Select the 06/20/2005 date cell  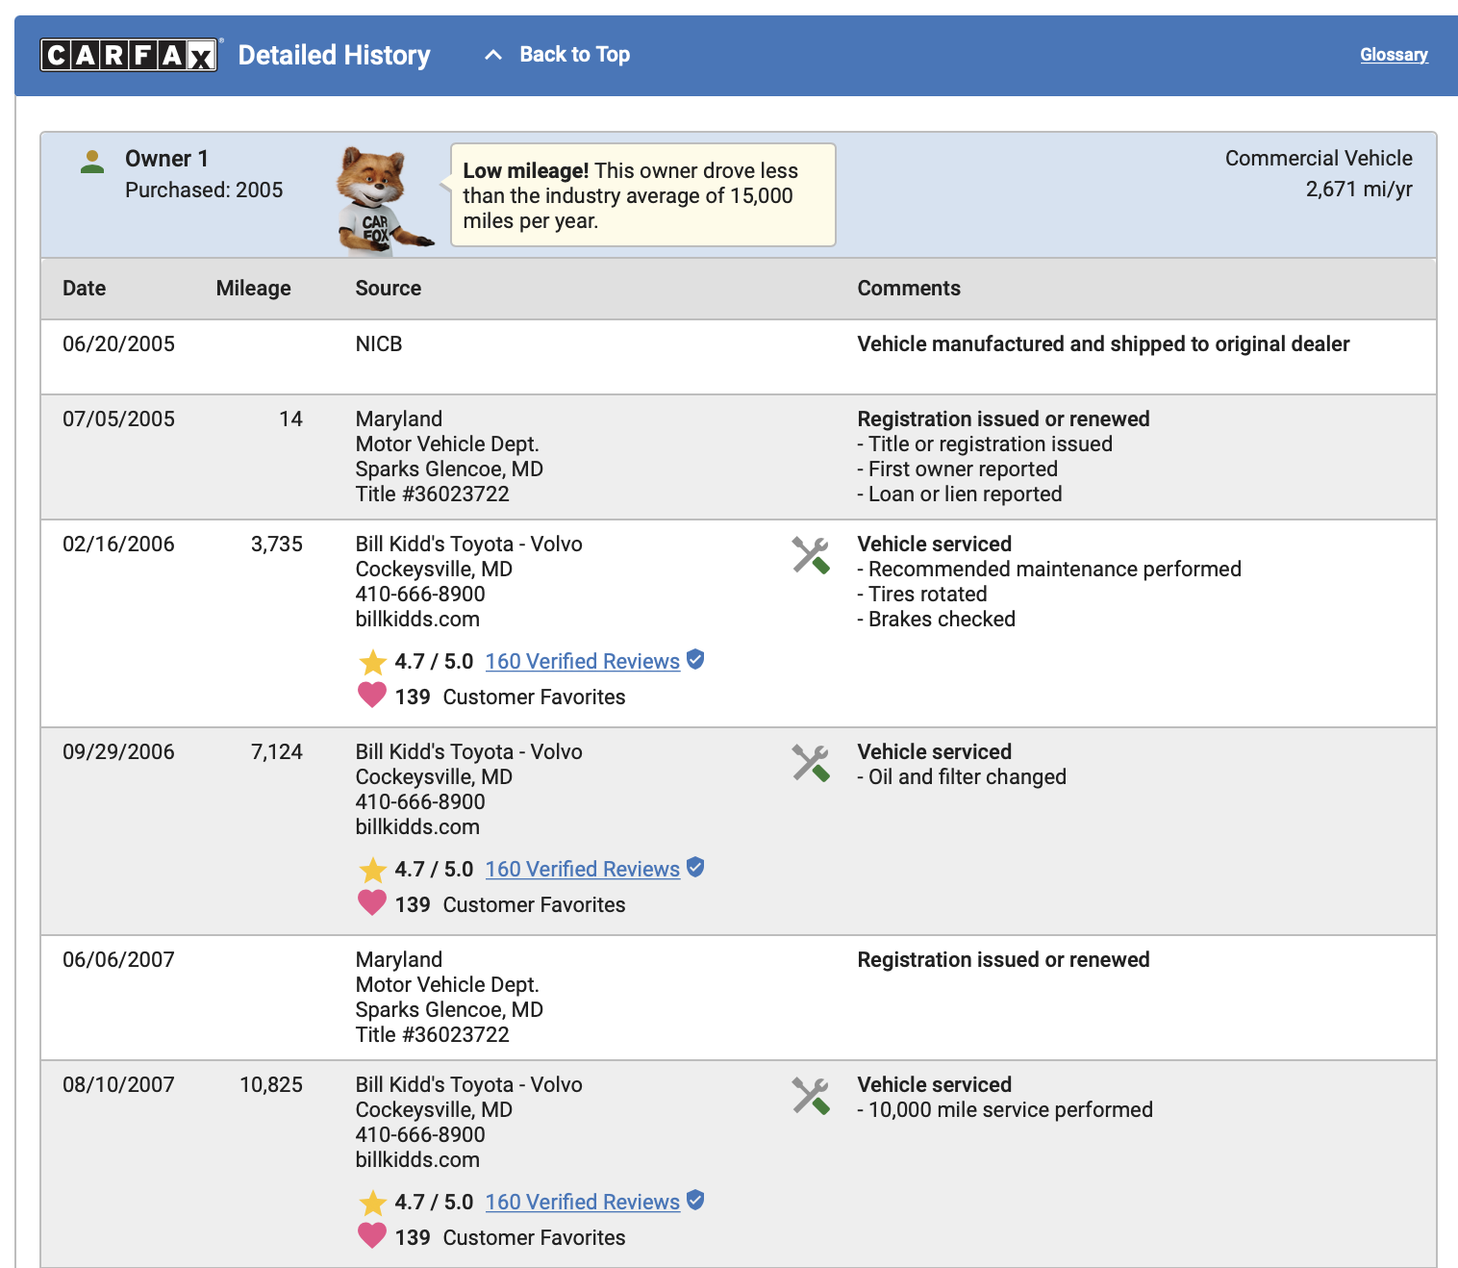point(119,344)
